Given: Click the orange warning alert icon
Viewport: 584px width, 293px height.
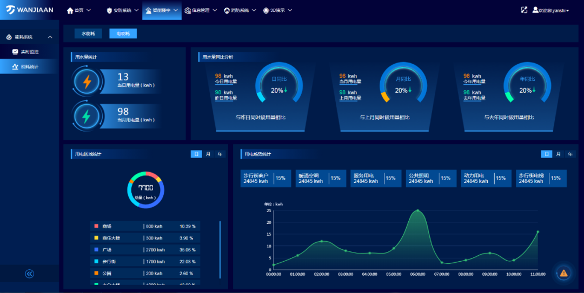Looking at the screenshot, I should 563,273.
